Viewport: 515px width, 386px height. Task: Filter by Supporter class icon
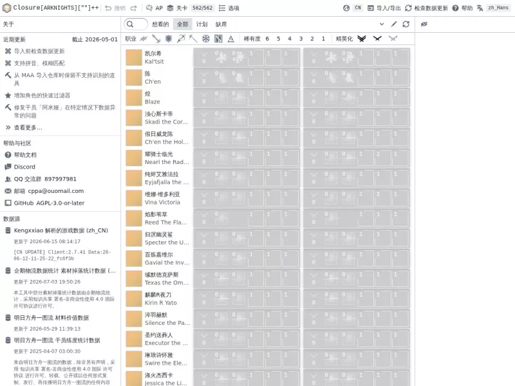click(x=218, y=39)
